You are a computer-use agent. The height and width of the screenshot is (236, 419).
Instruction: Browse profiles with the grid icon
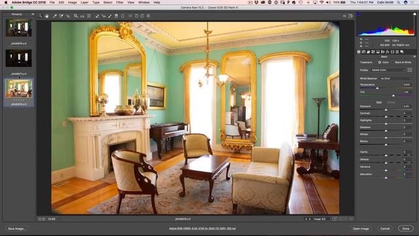(x=410, y=70)
